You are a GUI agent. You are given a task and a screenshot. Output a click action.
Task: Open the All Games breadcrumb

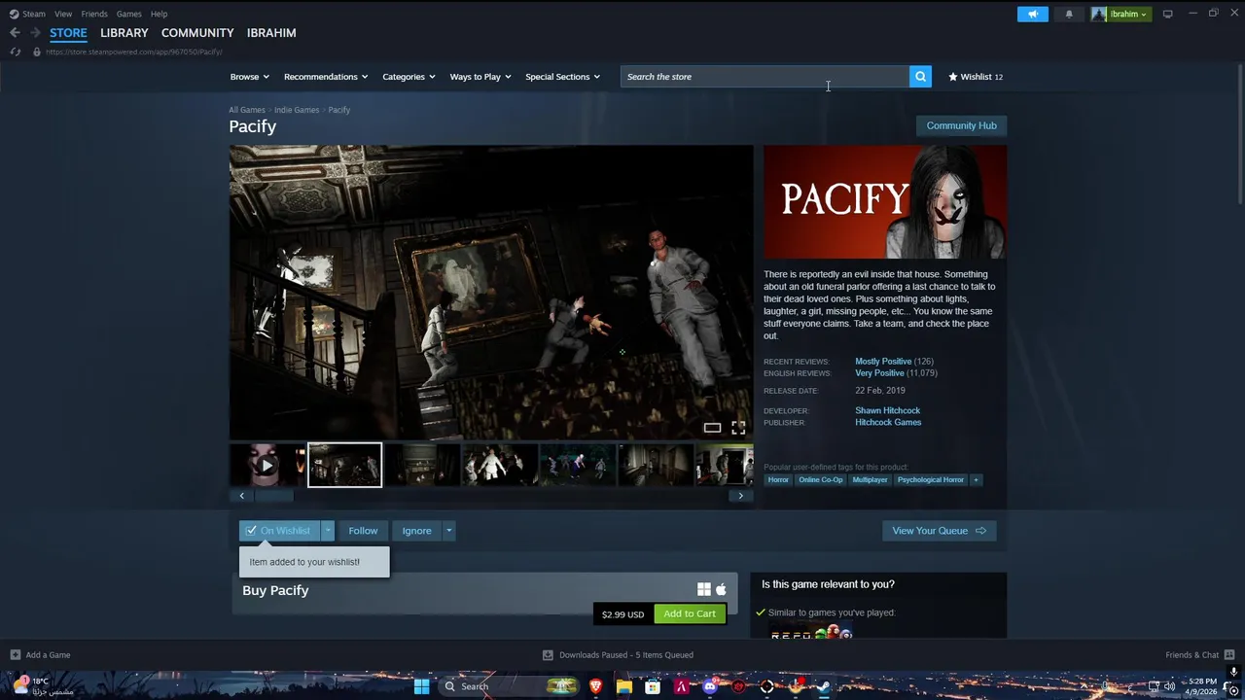pos(247,110)
